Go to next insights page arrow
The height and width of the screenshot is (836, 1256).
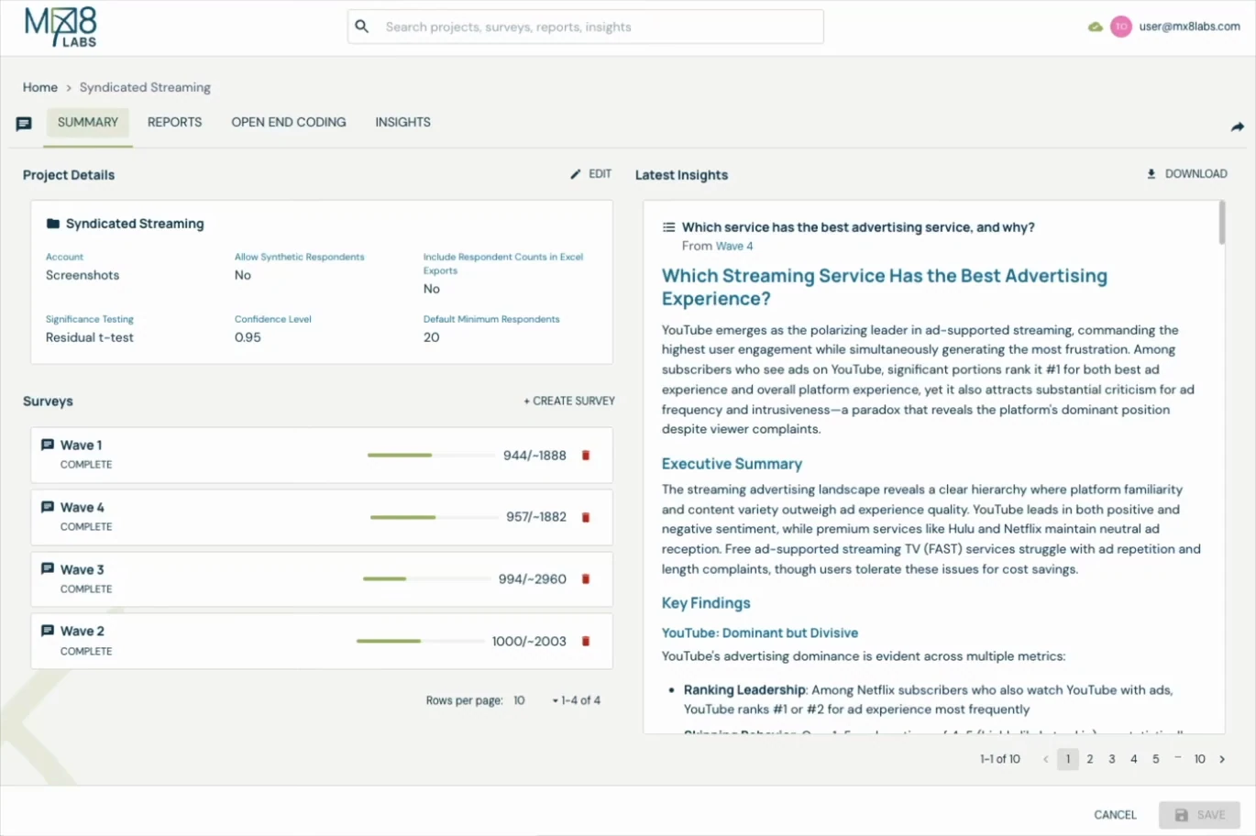(x=1222, y=759)
